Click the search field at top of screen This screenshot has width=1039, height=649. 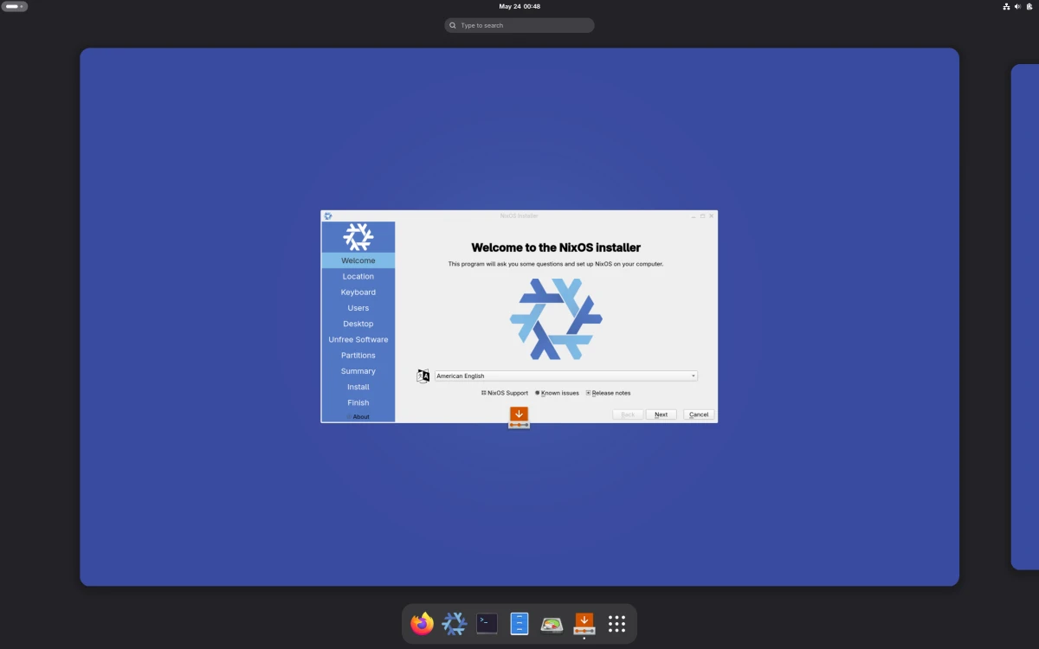click(519, 25)
